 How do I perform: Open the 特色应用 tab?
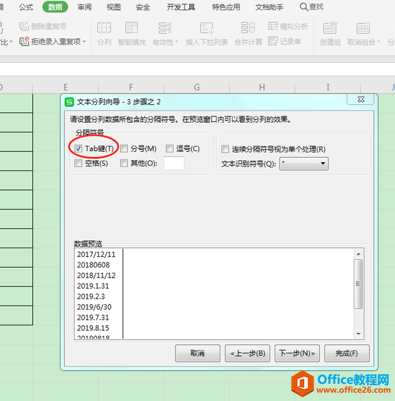point(226,7)
